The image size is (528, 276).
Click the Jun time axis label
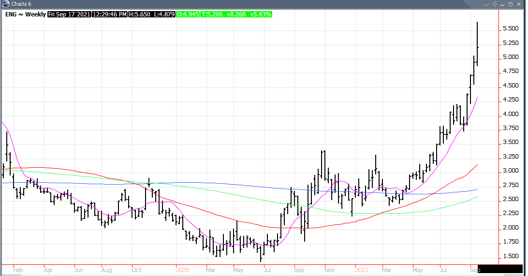(x=78, y=270)
